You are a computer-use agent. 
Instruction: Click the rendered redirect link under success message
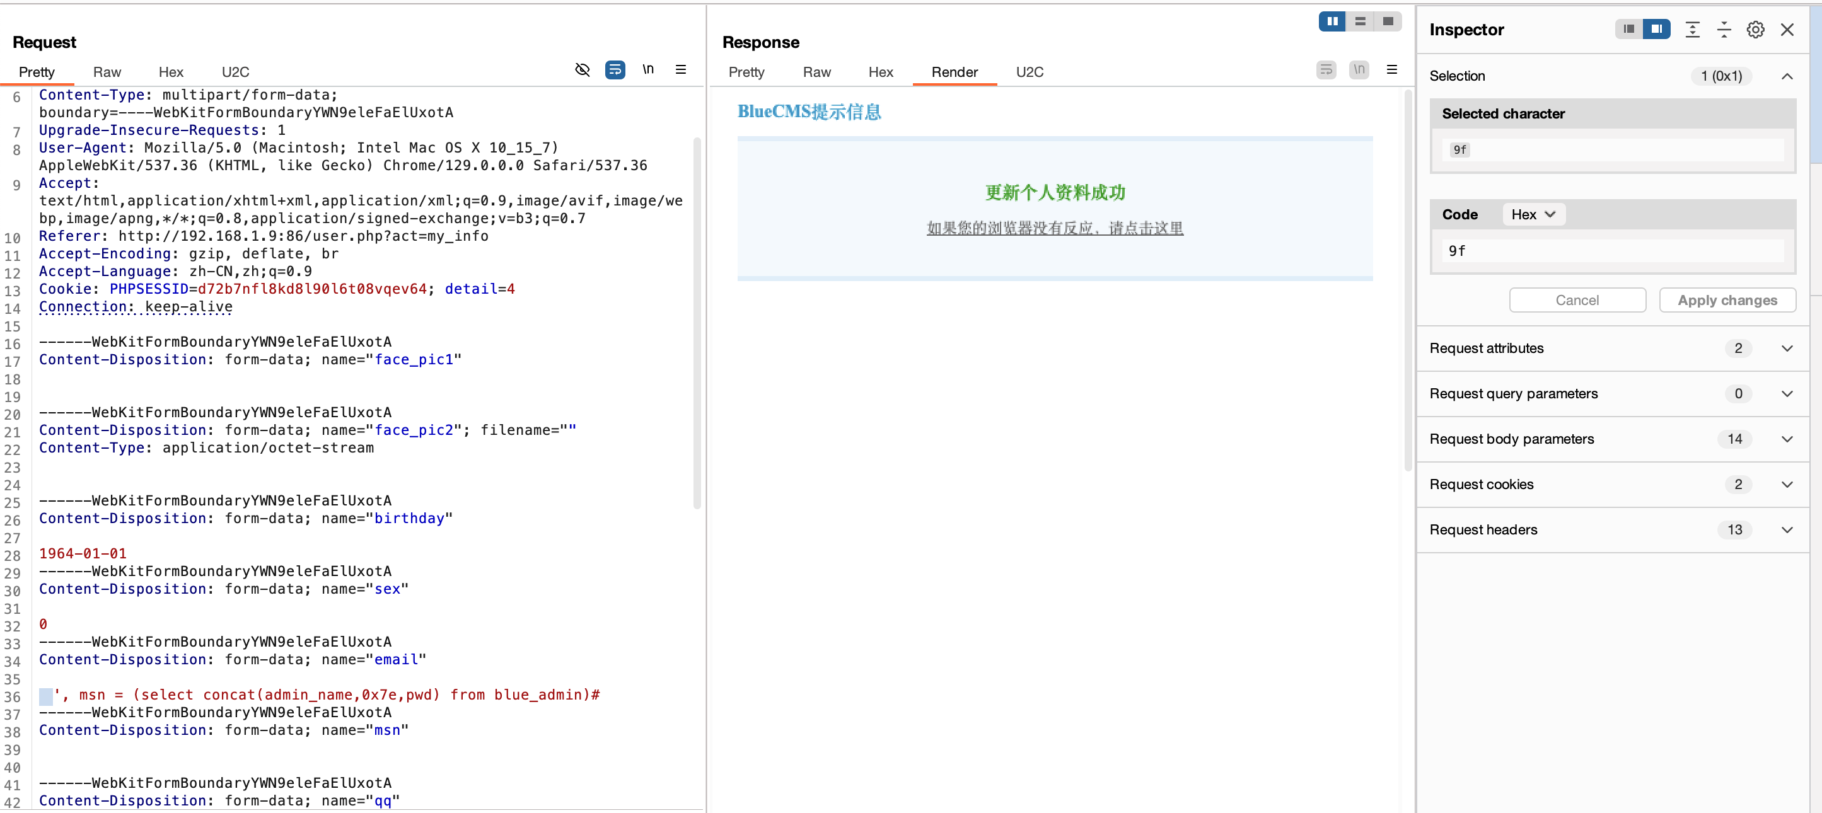click(x=1055, y=228)
